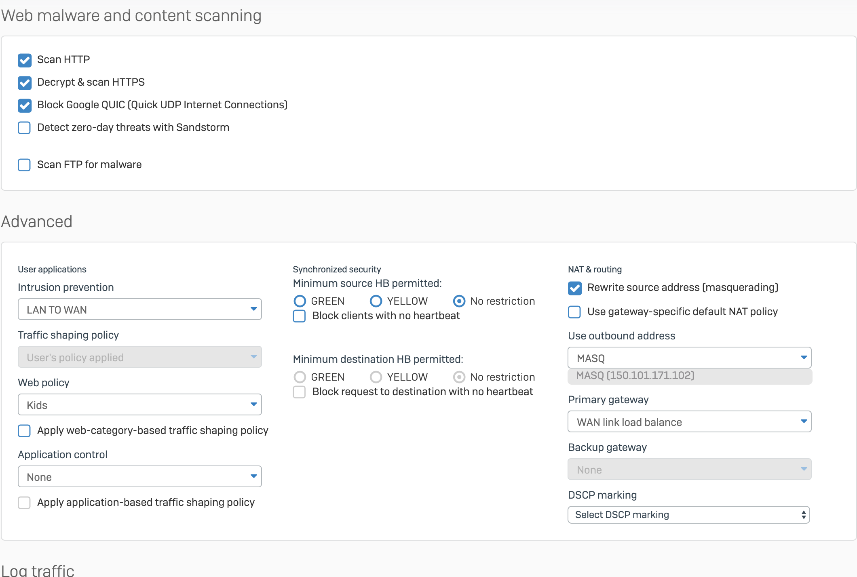This screenshot has height=577, width=857.
Task: Uncheck the Scan HTTP checkbox
Action: (x=25, y=60)
